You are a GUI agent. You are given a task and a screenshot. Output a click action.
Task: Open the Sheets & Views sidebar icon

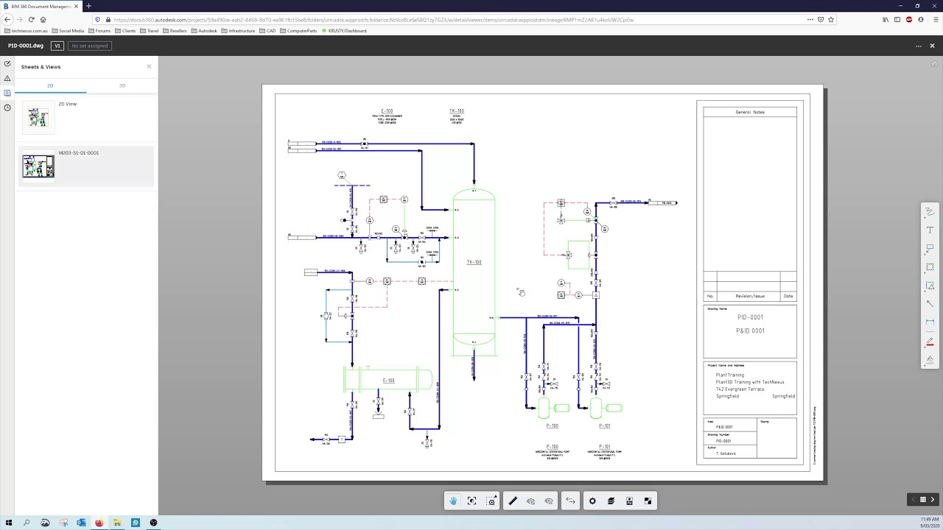pyautogui.click(x=7, y=93)
